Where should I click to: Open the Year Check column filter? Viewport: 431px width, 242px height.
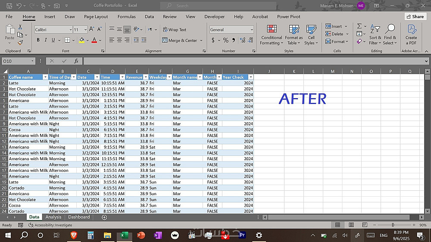[251, 77]
